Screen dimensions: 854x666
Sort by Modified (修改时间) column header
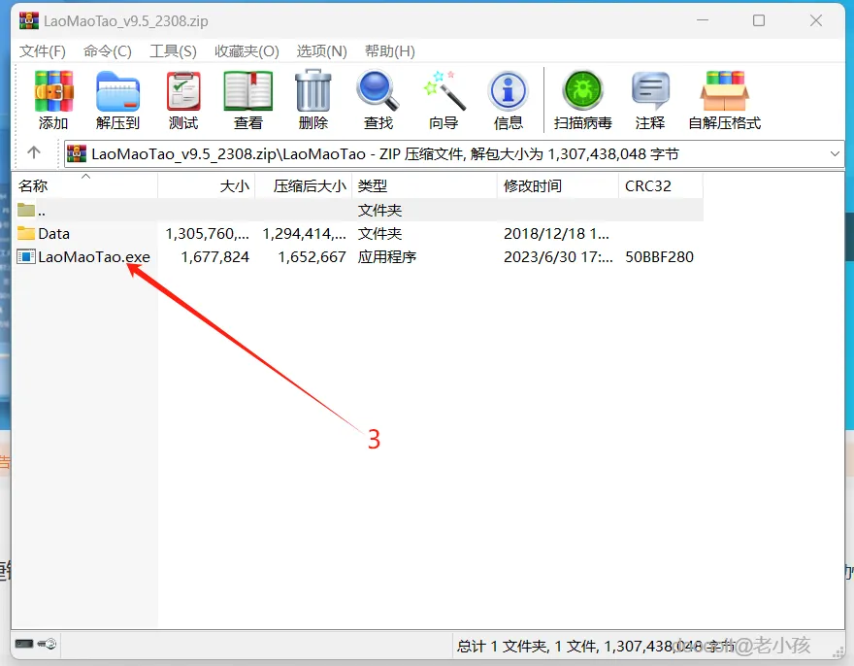click(558, 185)
